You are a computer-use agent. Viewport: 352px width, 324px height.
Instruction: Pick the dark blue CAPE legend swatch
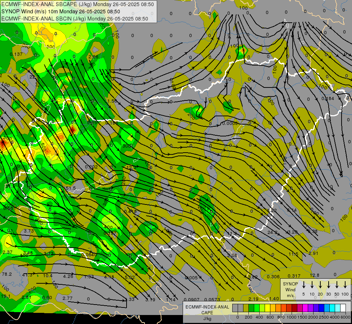tap(321, 308)
